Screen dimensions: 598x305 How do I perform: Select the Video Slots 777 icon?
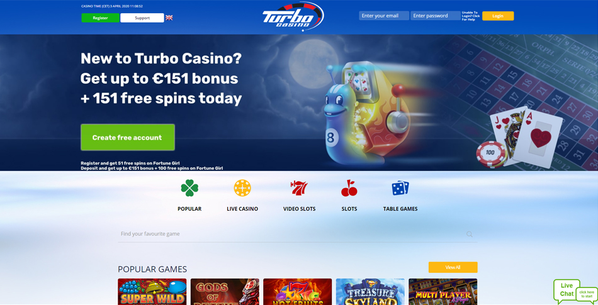[x=299, y=188]
